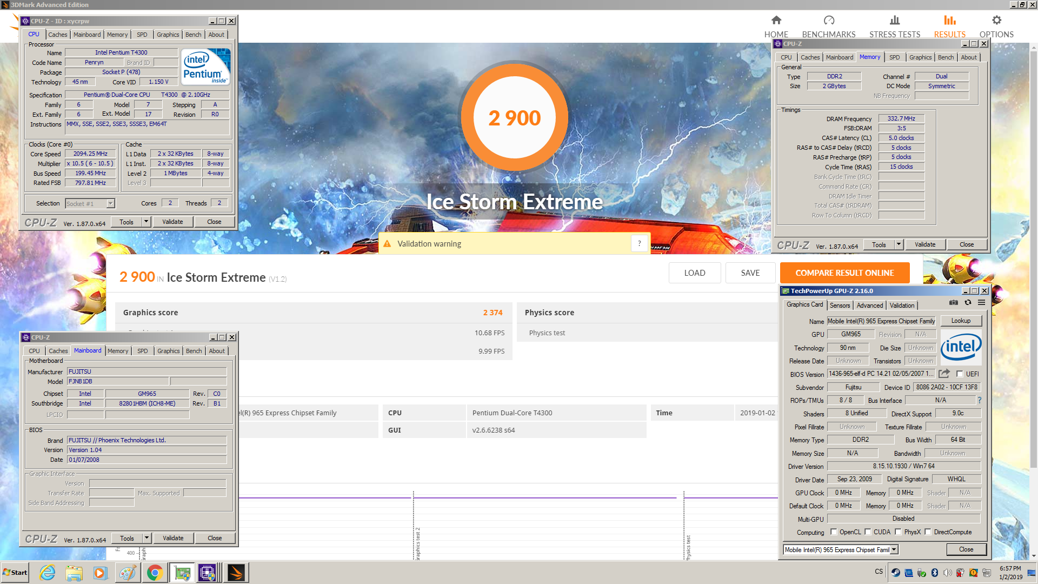Open GPU-Z hamburger menu
This screenshot has height=584, width=1038.
point(981,303)
